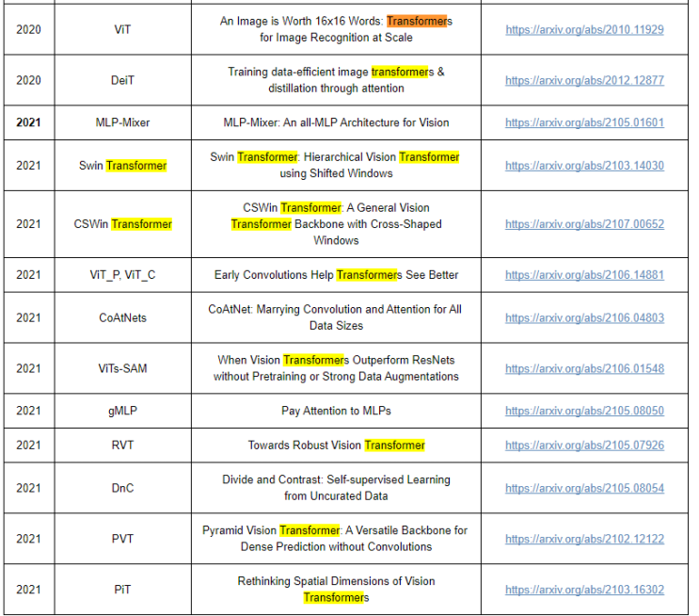Click title 'Training data-efficient image transformers'
Screen dimensions: 699x616
(331, 72)
